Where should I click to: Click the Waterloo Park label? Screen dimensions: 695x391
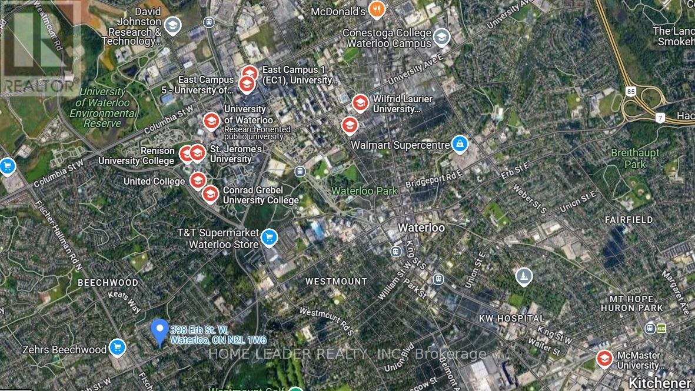tap(364, 191)
